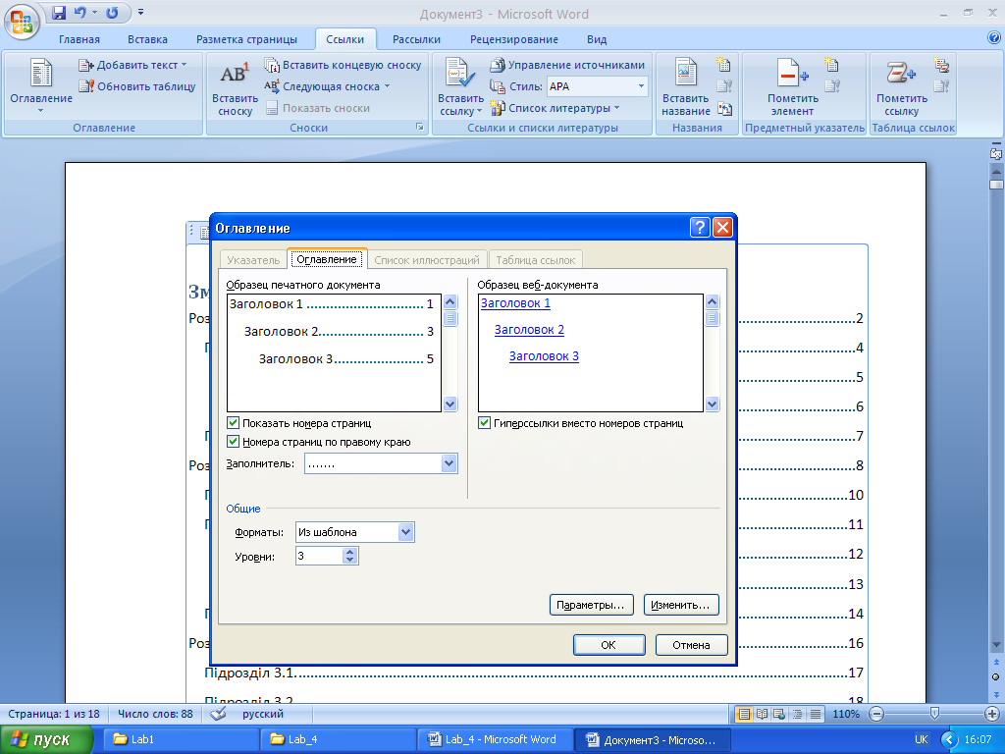Select Список иллюстраций dialog tab
This screenshot has width=1005, height=754.
(x=427, y=259)
